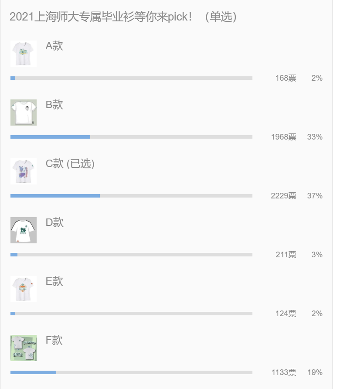Click the 1133票 vote count
This screenshot has height=389, width=337.
(284, 372)
